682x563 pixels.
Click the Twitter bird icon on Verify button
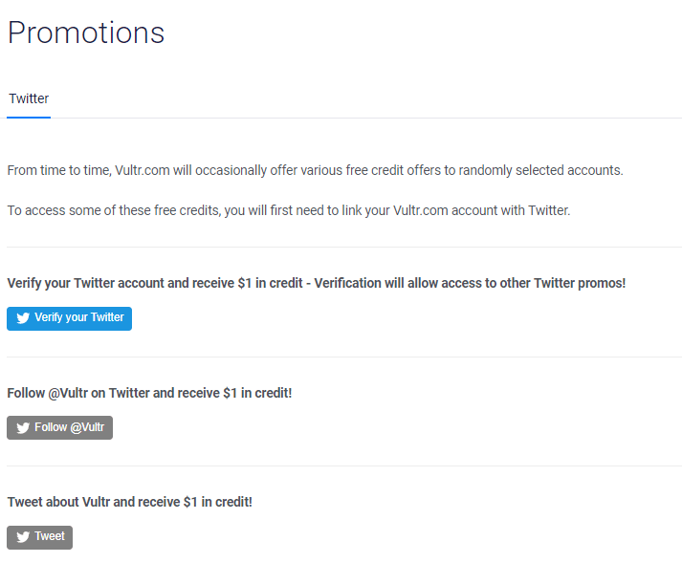click(x=23, y=318)
